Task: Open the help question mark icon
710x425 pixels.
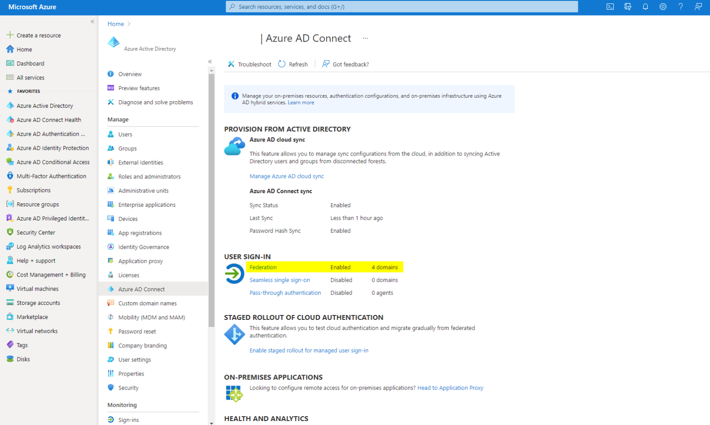Action: point(681,7)
